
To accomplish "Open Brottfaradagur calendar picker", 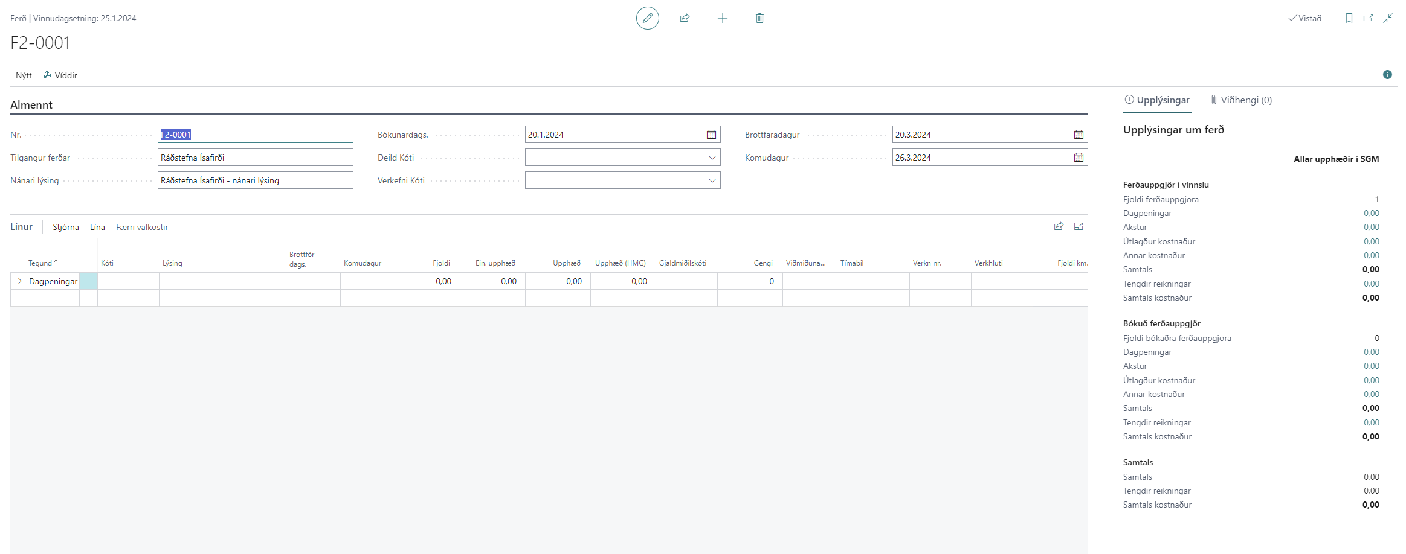I will pyautogui.click(x=1079, y=135).
